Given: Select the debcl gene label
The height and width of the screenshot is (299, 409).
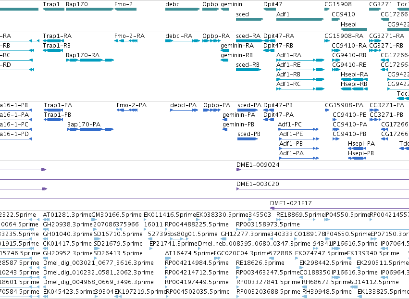Looking at the screenshot, I should (x=173, y=4).
